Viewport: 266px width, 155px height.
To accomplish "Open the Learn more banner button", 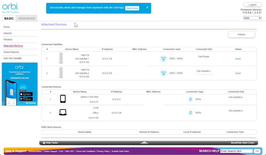I will click(x=132, y=8).
